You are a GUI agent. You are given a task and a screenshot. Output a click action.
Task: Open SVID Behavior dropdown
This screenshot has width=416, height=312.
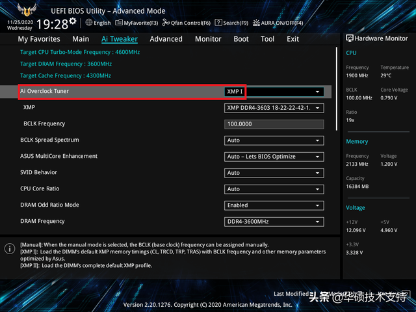click(x=274, y=173)
